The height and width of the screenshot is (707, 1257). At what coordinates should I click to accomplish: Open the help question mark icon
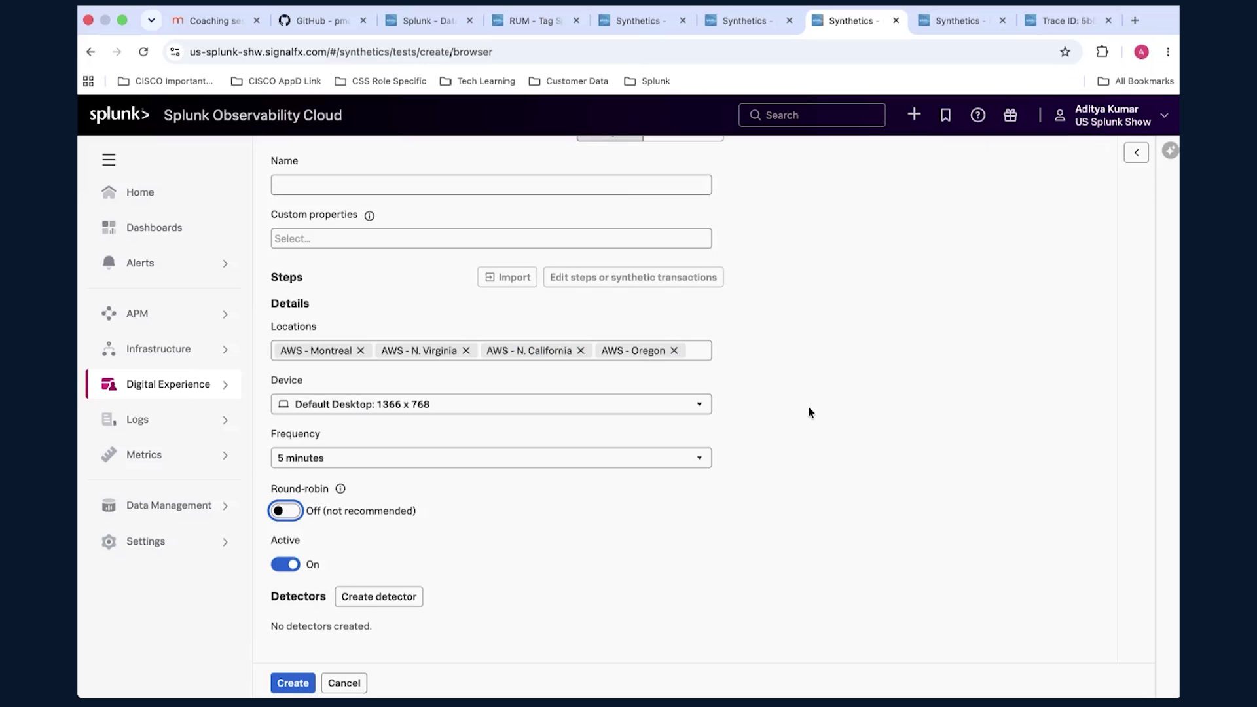point(977,115)
